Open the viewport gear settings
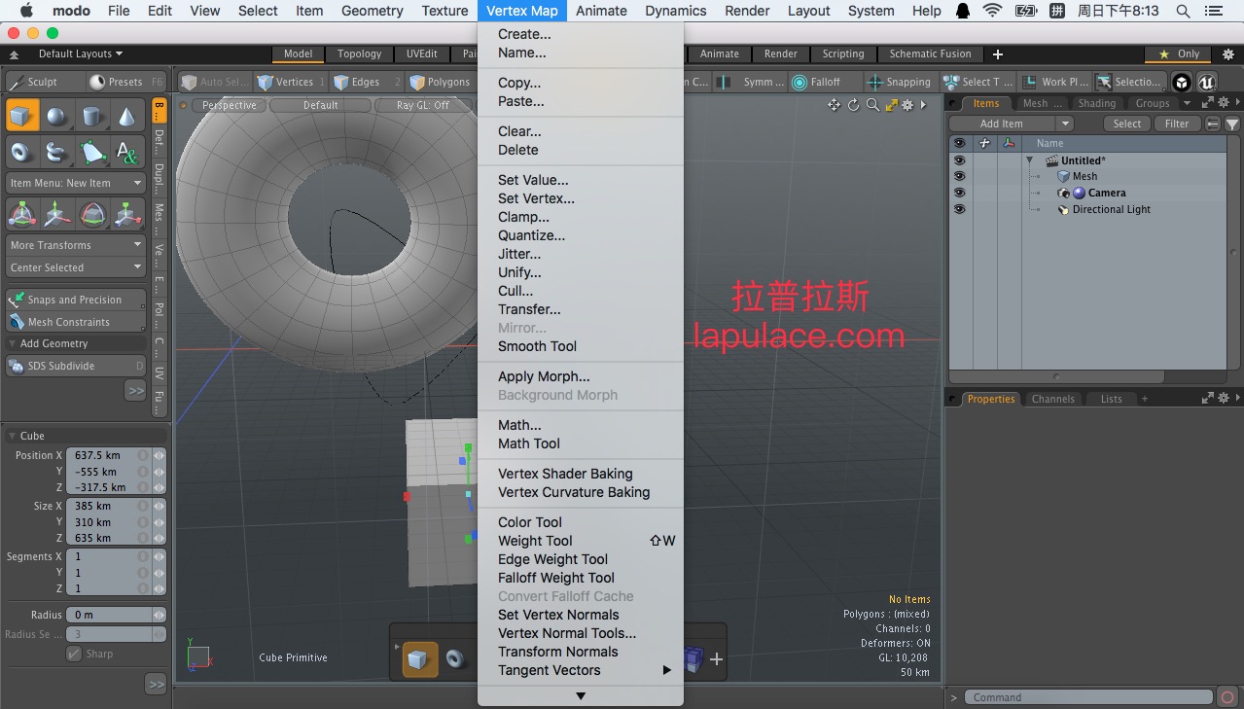This screenshot has height=709, width=1244. pos(907,105)
